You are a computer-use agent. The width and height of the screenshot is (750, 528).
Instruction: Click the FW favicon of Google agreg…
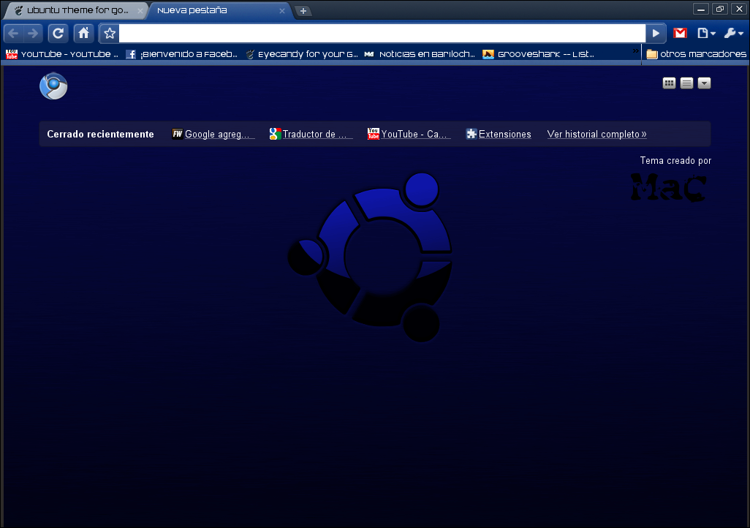point(178,134)
